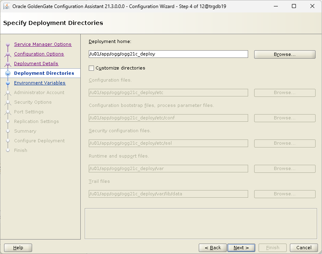Click the Administrator Account step label

pos(39,92)
